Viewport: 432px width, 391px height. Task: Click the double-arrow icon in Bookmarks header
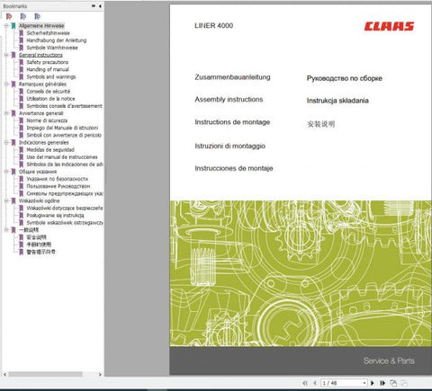[x=94, y=5]
